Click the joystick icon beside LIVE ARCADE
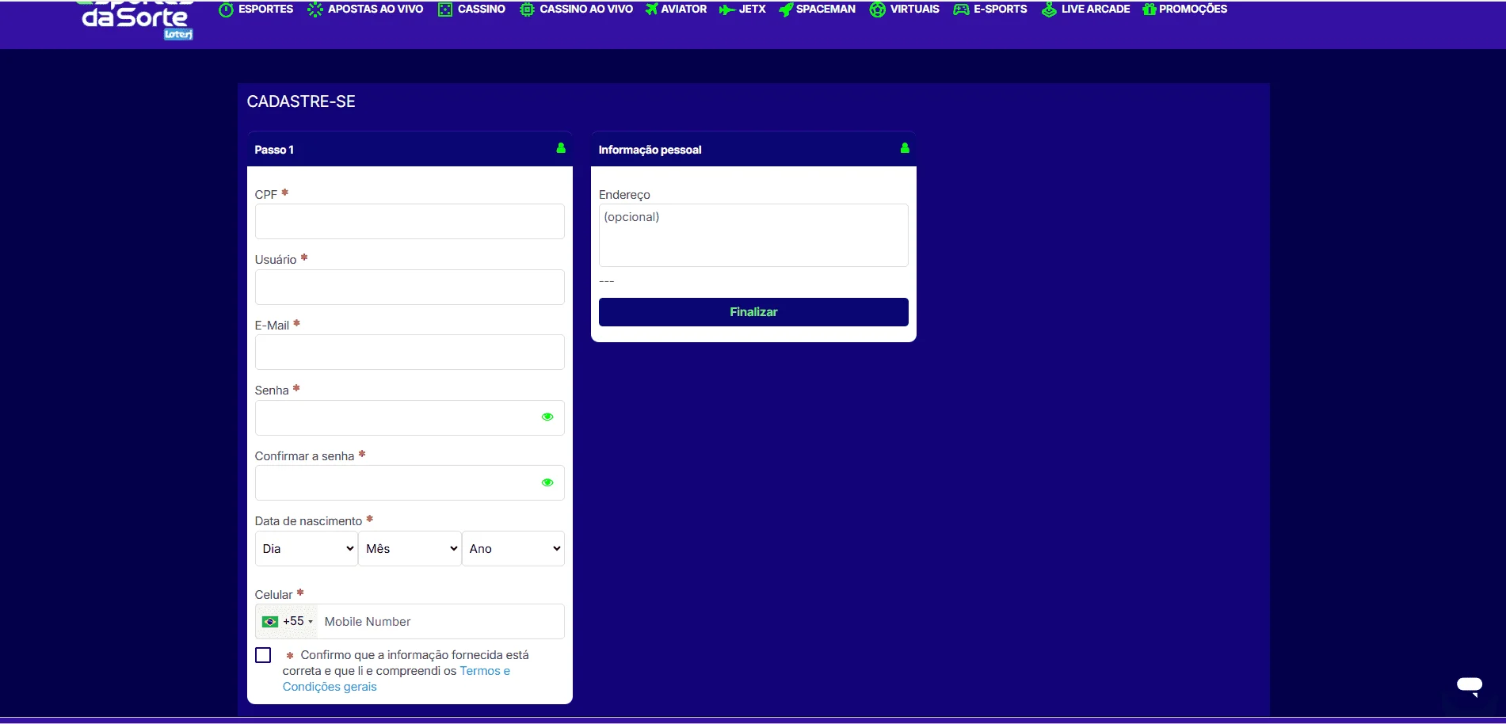Image resolution: width=1506 pixels, height=724 pixels. tap(1049, 10)
